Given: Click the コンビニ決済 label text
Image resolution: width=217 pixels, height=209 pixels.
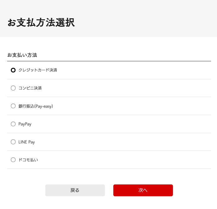Looking at the screenshot, I should tap(30, 88).
